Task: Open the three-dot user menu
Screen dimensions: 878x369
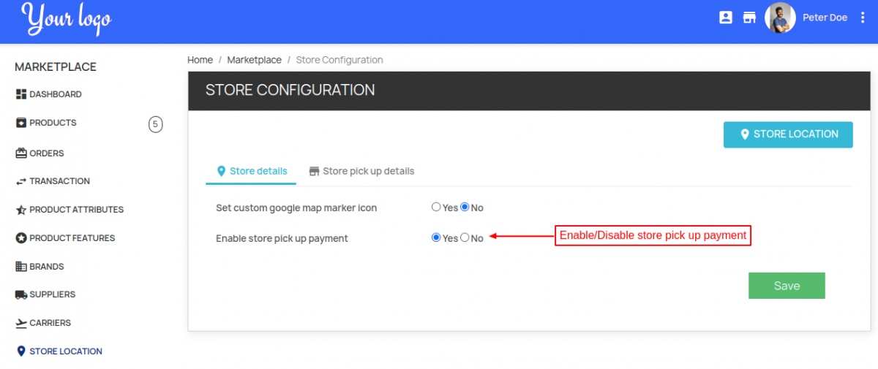Action: [x=863, y=18]
